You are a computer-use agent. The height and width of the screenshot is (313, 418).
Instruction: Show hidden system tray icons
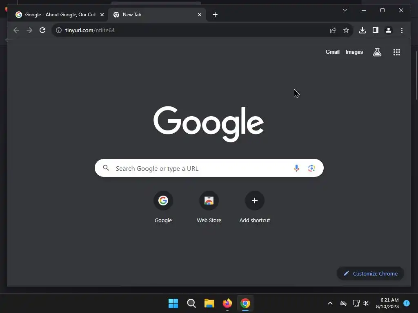330,303
